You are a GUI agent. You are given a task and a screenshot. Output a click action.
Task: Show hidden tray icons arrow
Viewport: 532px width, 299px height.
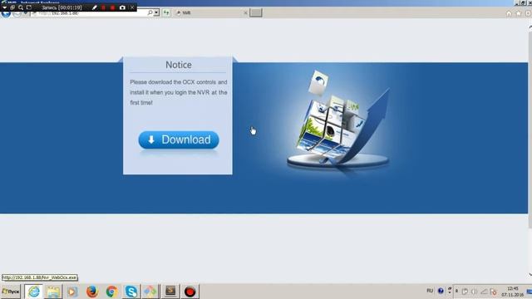coord(456,291)
